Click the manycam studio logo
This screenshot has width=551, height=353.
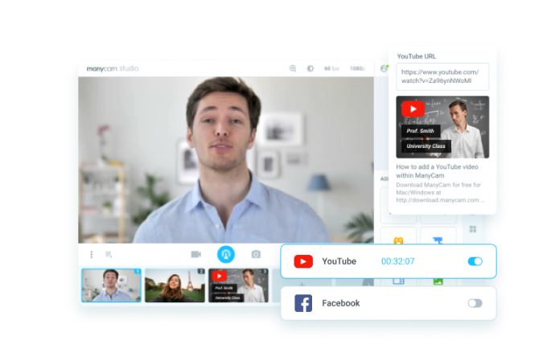[113, 68]
